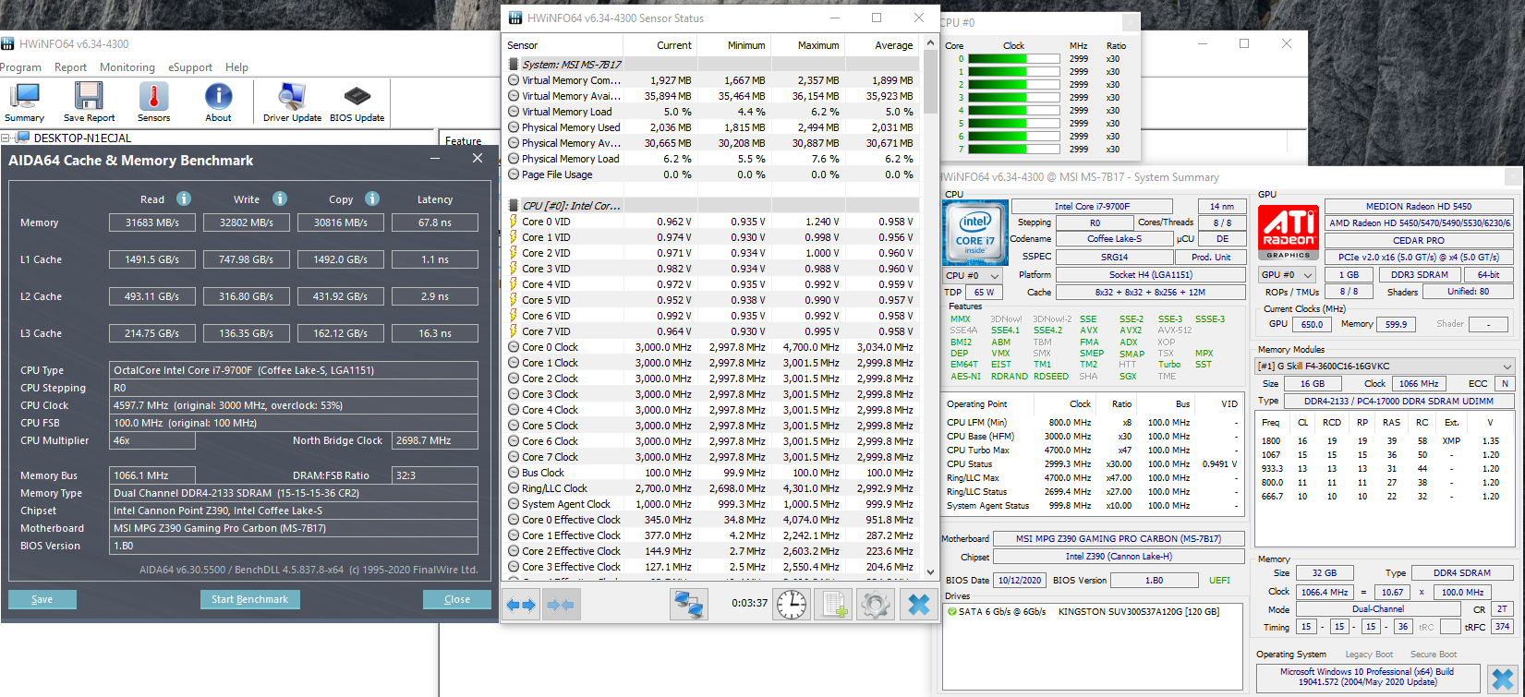The height and width of the screenshot is (697, 1525).
Task: Click System MSI MS-7B17 group icon
Action: coord(514,65)
